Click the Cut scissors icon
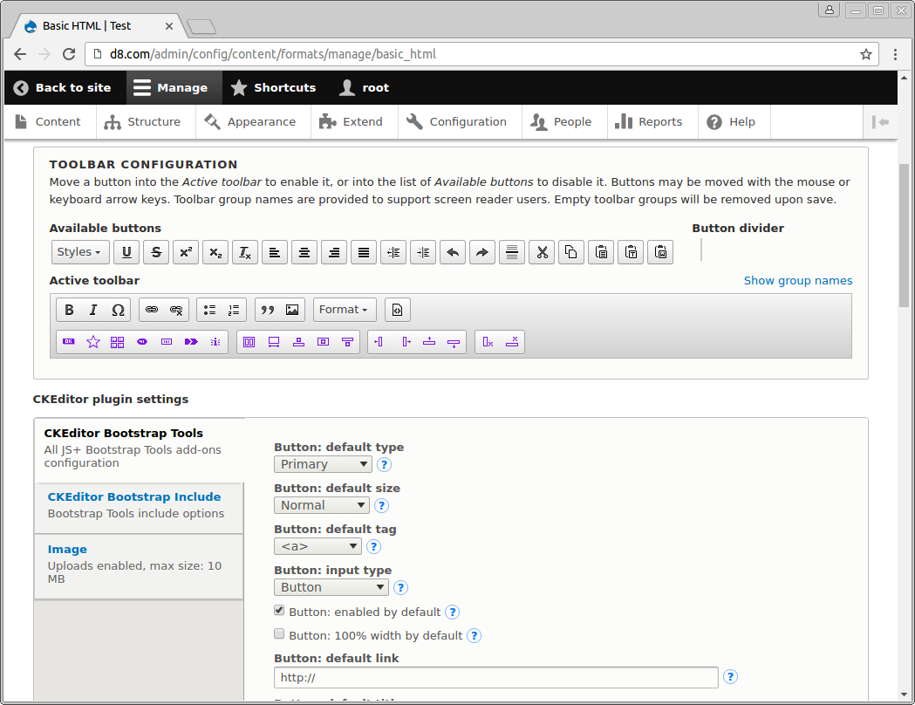The height and width of the screenshot is (705, 915). point(542,252)
